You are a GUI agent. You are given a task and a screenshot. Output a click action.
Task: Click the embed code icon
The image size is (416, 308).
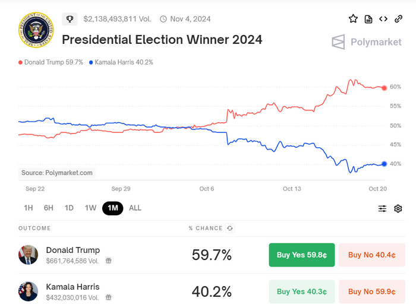pyautogui.click(x=383, y=19)
